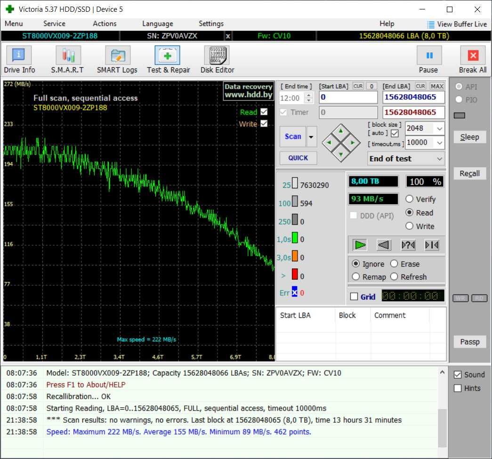
Task: Click the WR indicator button
Action: [460, 298]
